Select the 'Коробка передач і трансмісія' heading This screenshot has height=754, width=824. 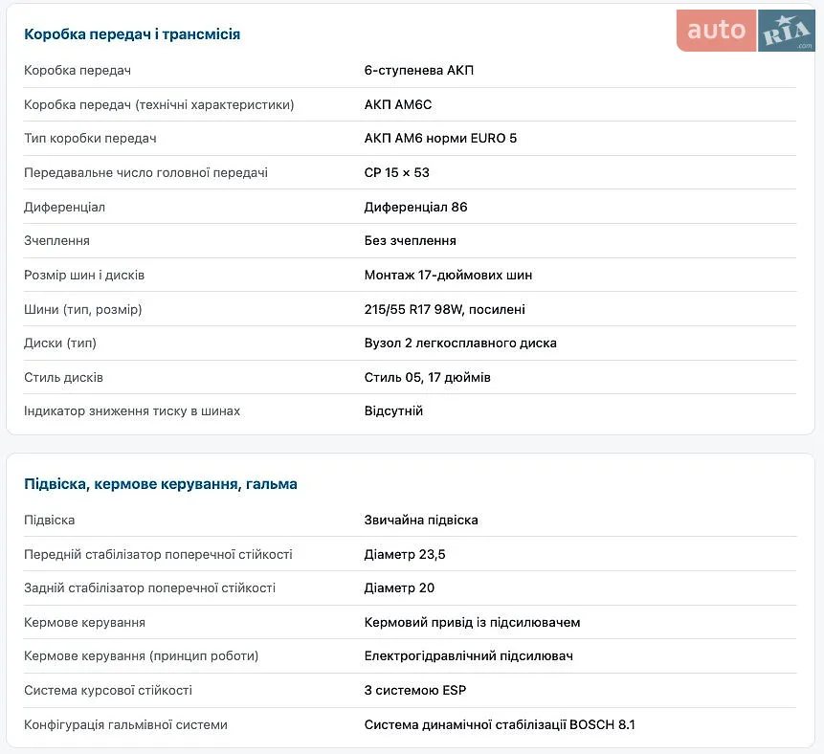click(x=132, y=34)
